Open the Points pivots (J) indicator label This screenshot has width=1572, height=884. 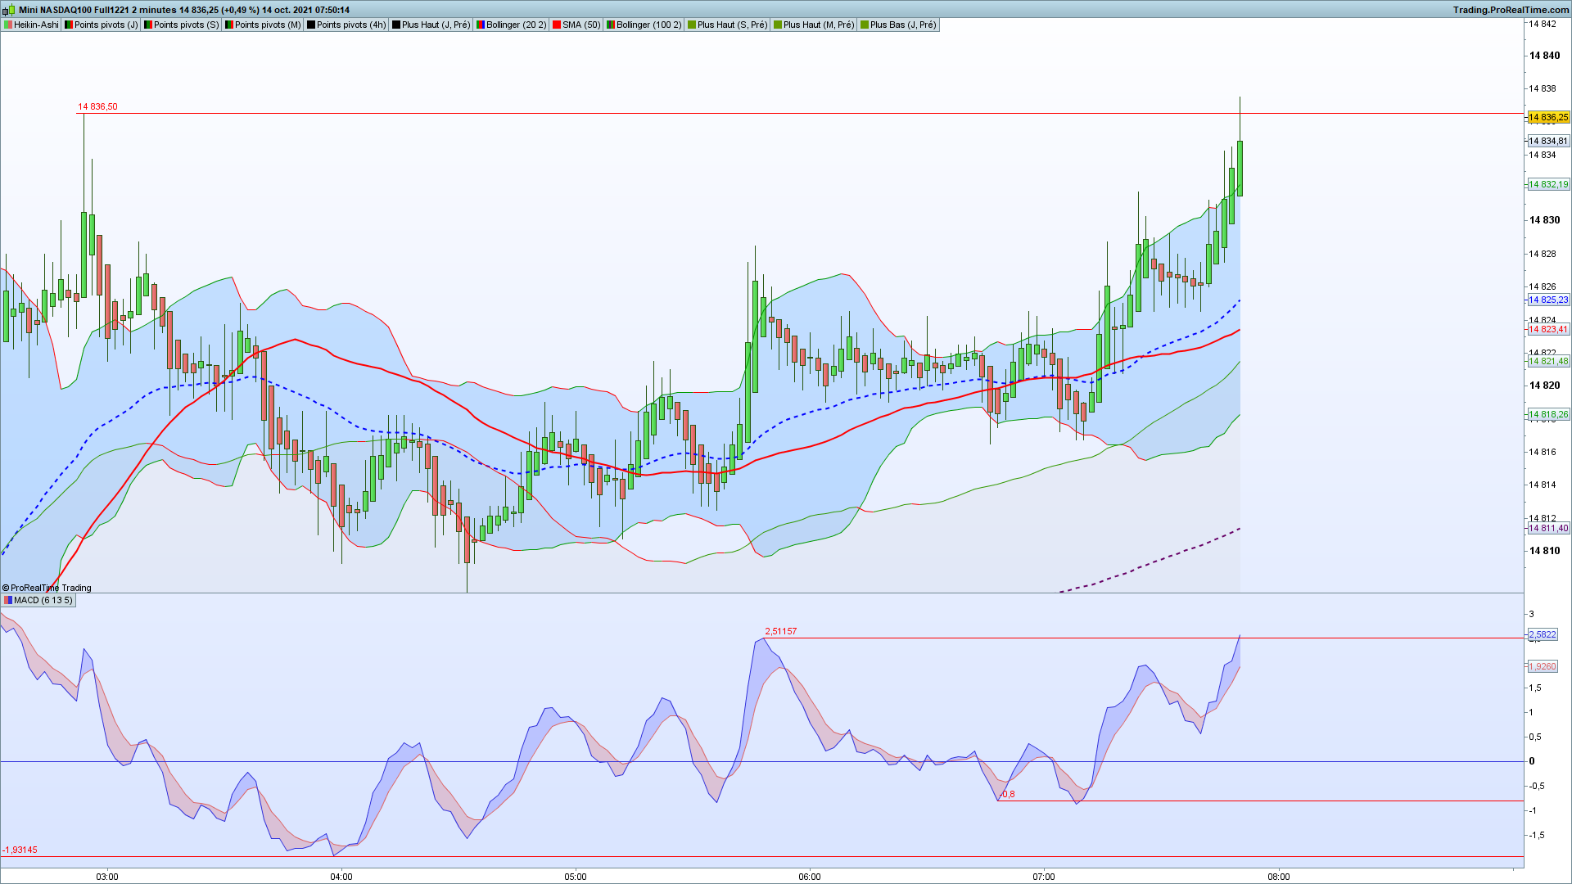pos(106,25)
